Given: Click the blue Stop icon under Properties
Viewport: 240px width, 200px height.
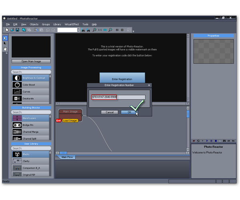Looking at the screenshot, I should (216, 141).
